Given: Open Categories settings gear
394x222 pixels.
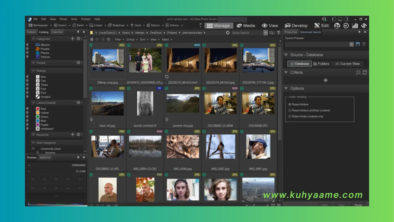Looking at the screenshot, I should (79, 39).
